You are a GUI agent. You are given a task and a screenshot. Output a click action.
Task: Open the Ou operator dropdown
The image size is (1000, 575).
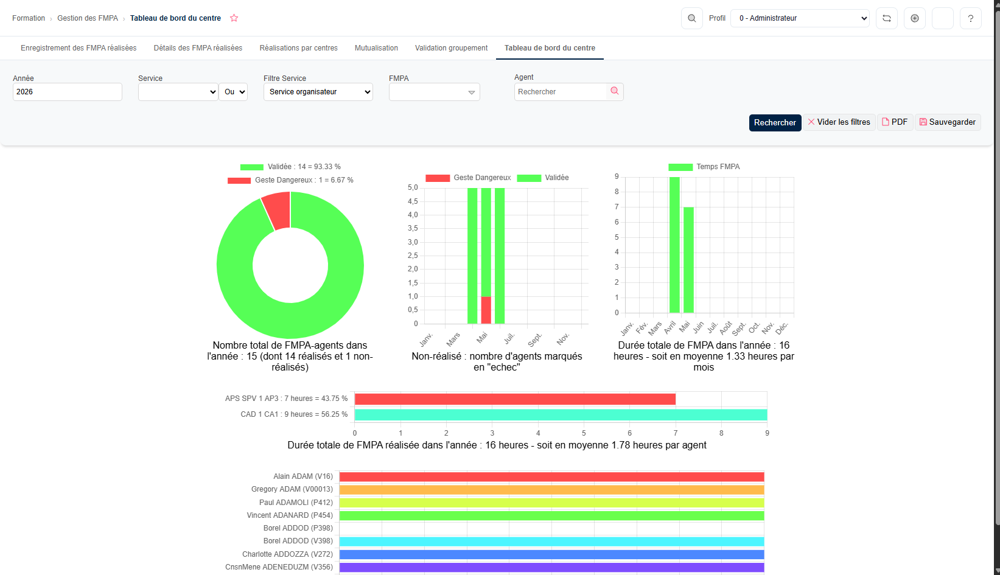233,92
